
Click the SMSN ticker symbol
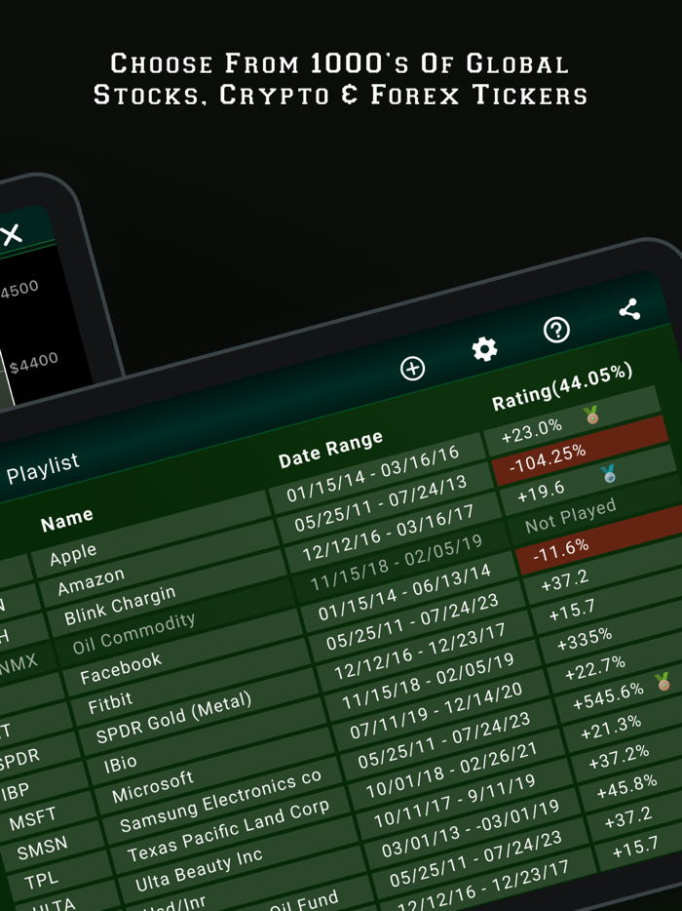[42, 849]
